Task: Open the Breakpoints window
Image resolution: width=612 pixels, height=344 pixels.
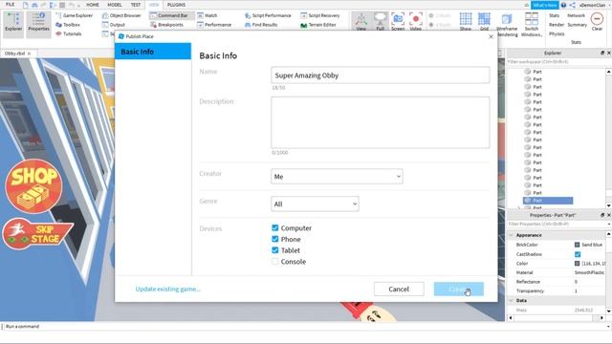Action: (166, 25)
